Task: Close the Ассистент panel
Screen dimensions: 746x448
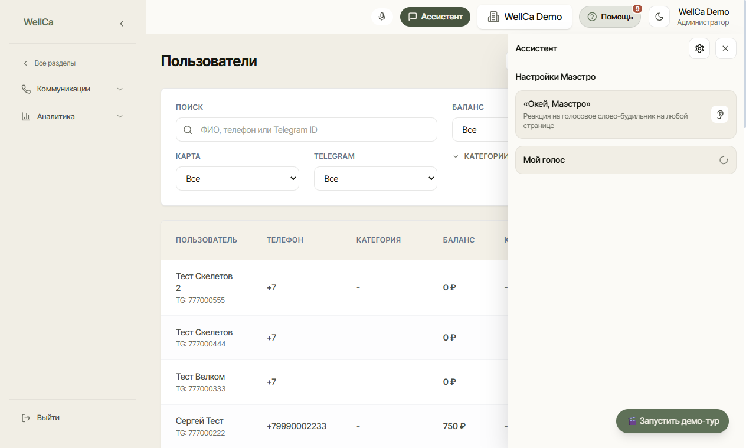Action: 725,48
